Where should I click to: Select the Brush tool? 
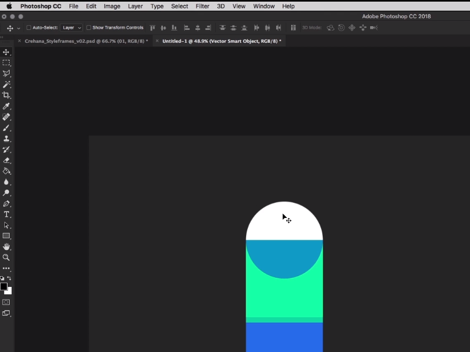point(7,128)
